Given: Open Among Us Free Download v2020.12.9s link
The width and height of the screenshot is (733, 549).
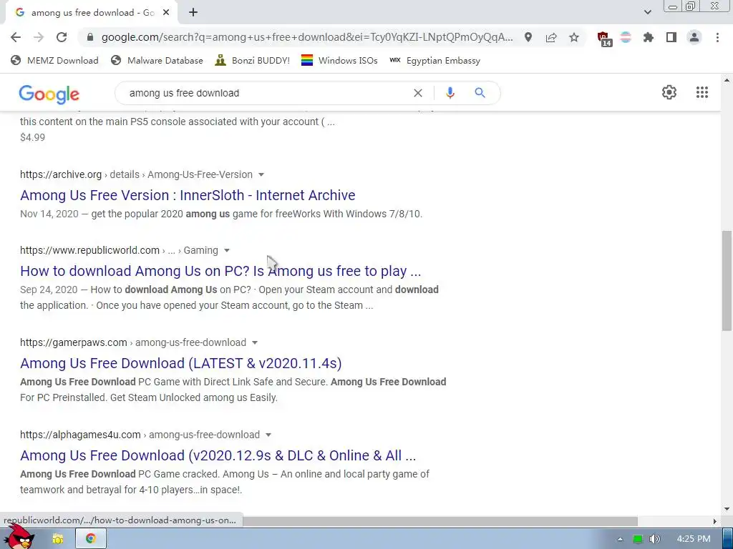Looking at the screenshot, I should click(x=218, y=455).
